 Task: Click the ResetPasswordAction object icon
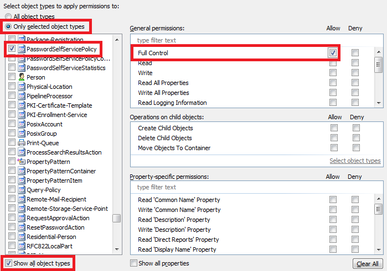click(22, 227)
